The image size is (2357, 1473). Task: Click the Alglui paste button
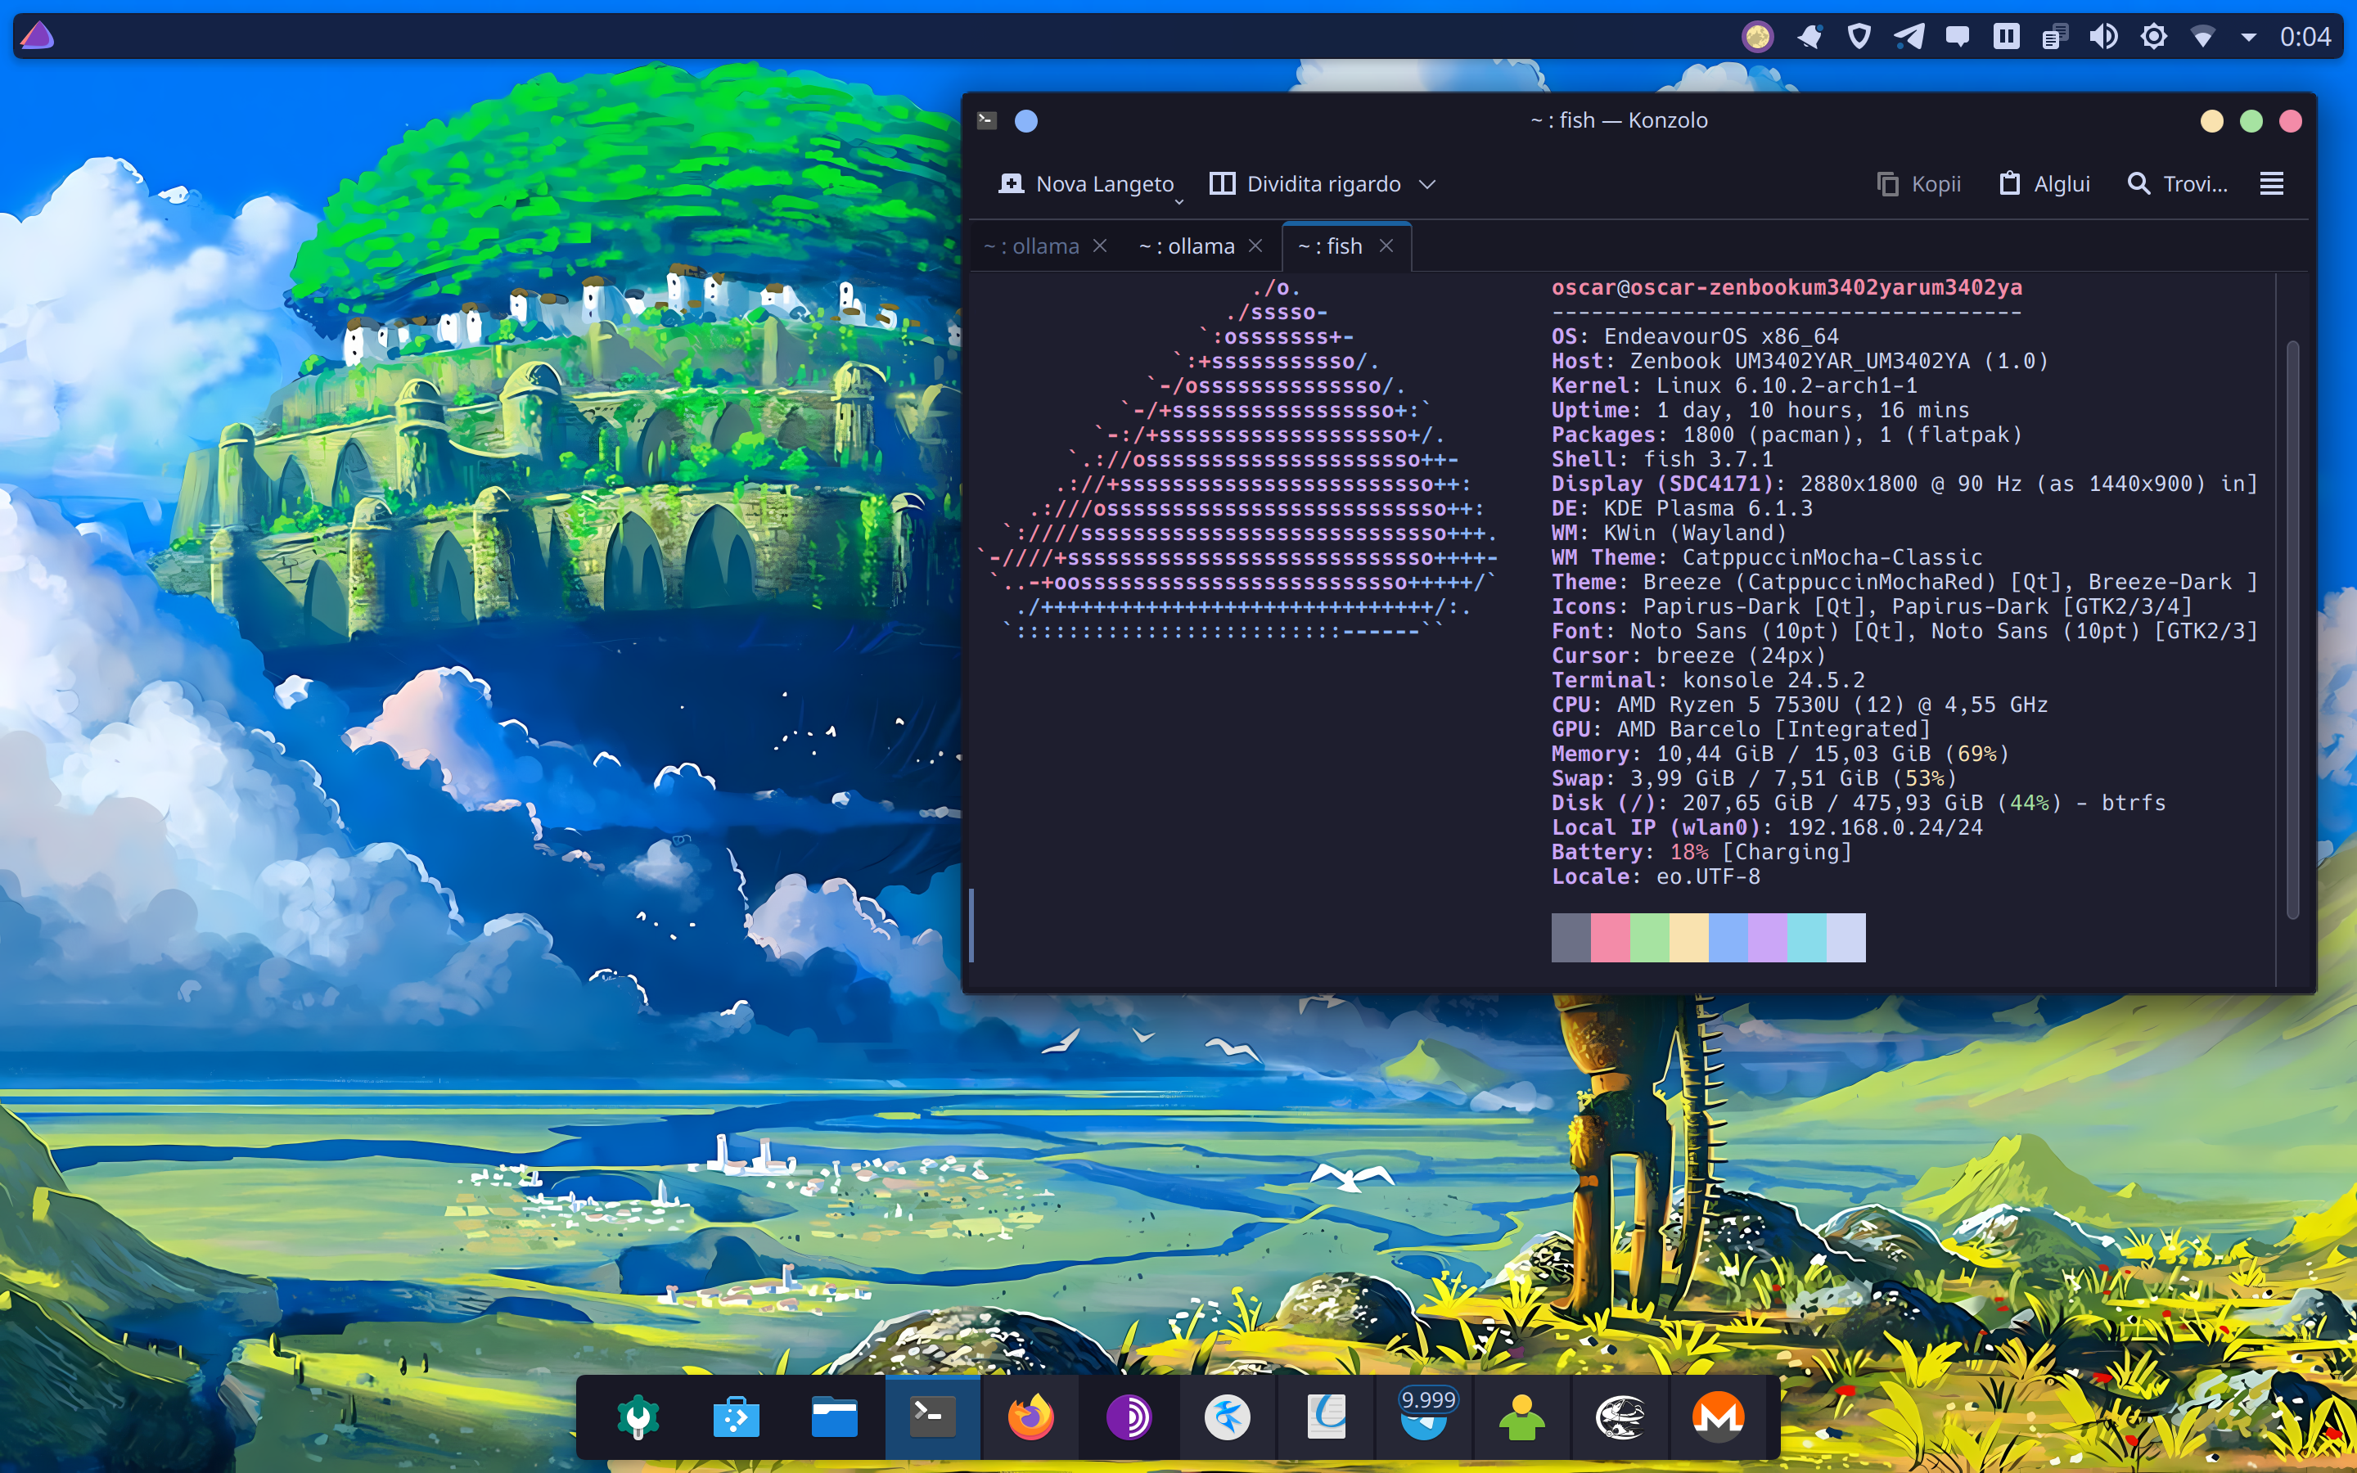coord(2045,183)
